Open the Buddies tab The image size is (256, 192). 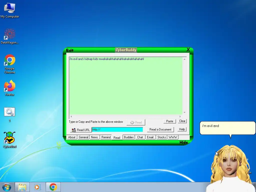tap(129, 137)
